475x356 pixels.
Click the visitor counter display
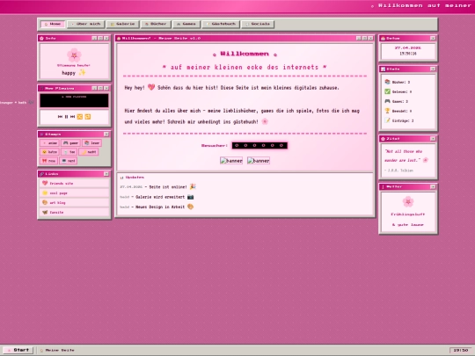pyautogui.click(x=259, y=146)
